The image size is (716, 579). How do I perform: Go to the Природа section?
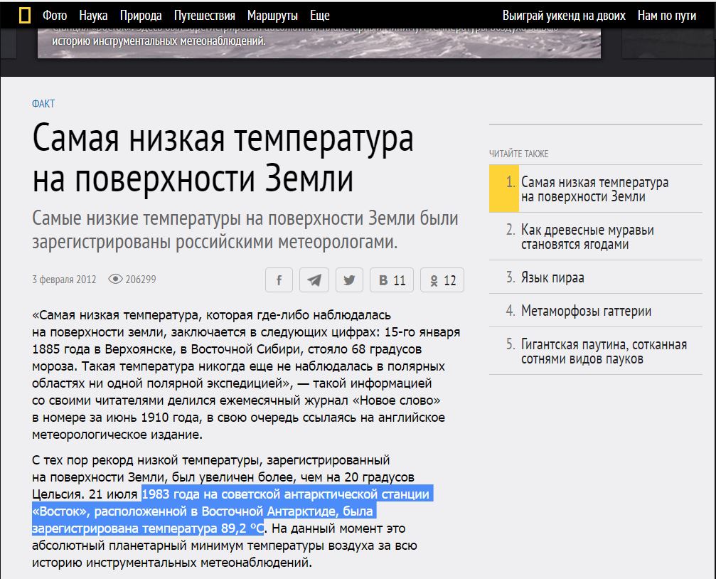141,16
